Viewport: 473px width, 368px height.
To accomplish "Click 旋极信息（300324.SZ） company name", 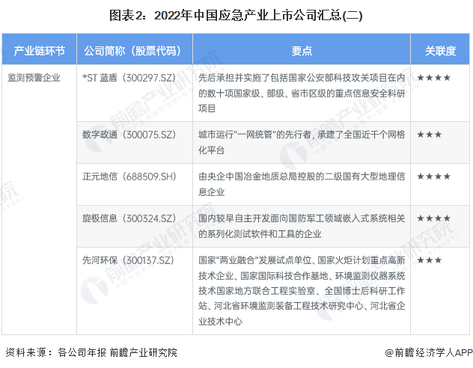I will click(x=129, y=218).
